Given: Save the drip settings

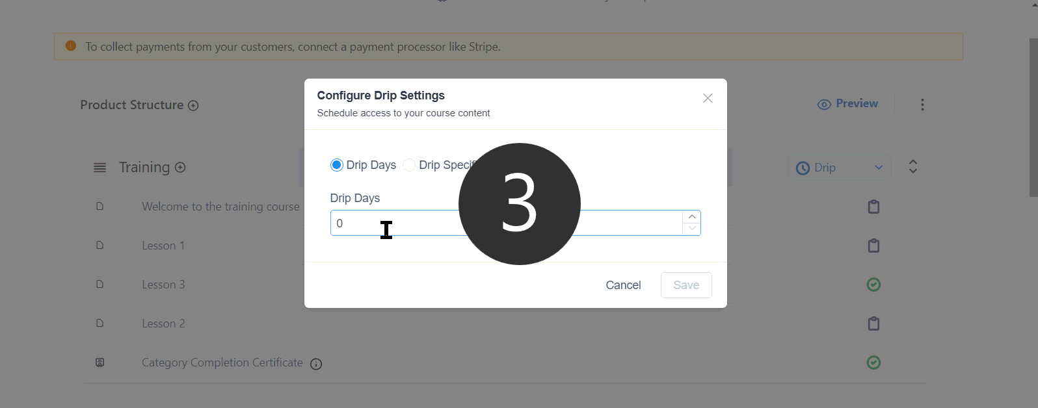Looking at the screenshot, I should [x=686, y=285].
